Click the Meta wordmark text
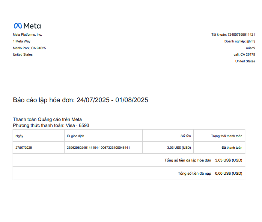 tap(32, 26)
